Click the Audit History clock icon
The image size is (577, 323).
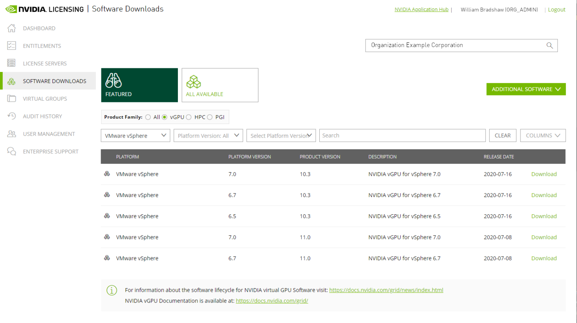[12, 116]
